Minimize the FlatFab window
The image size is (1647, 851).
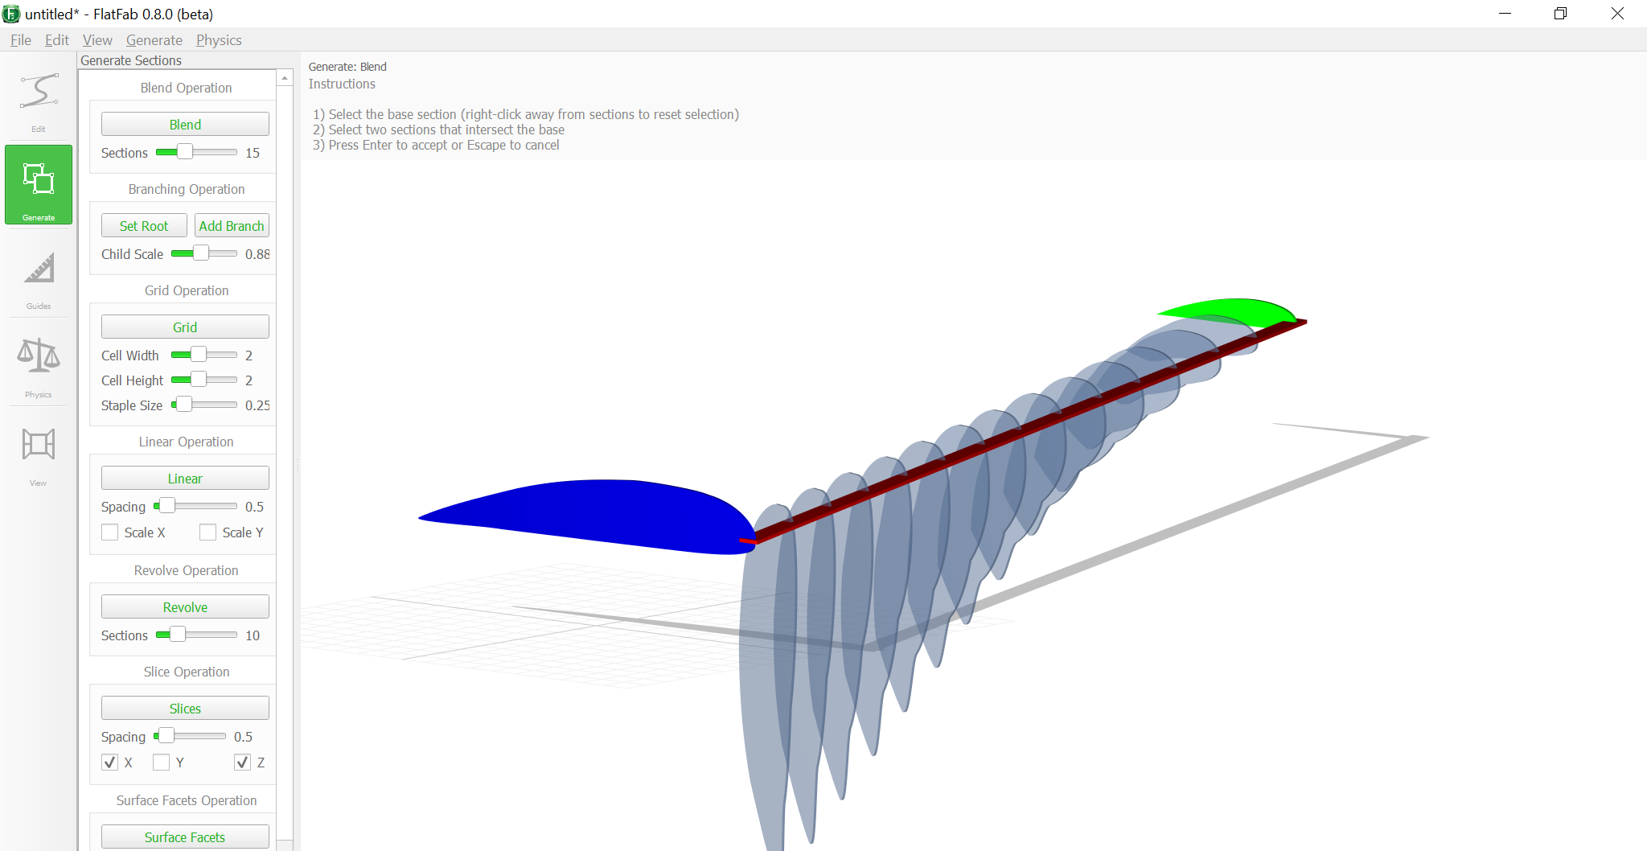1505,14
